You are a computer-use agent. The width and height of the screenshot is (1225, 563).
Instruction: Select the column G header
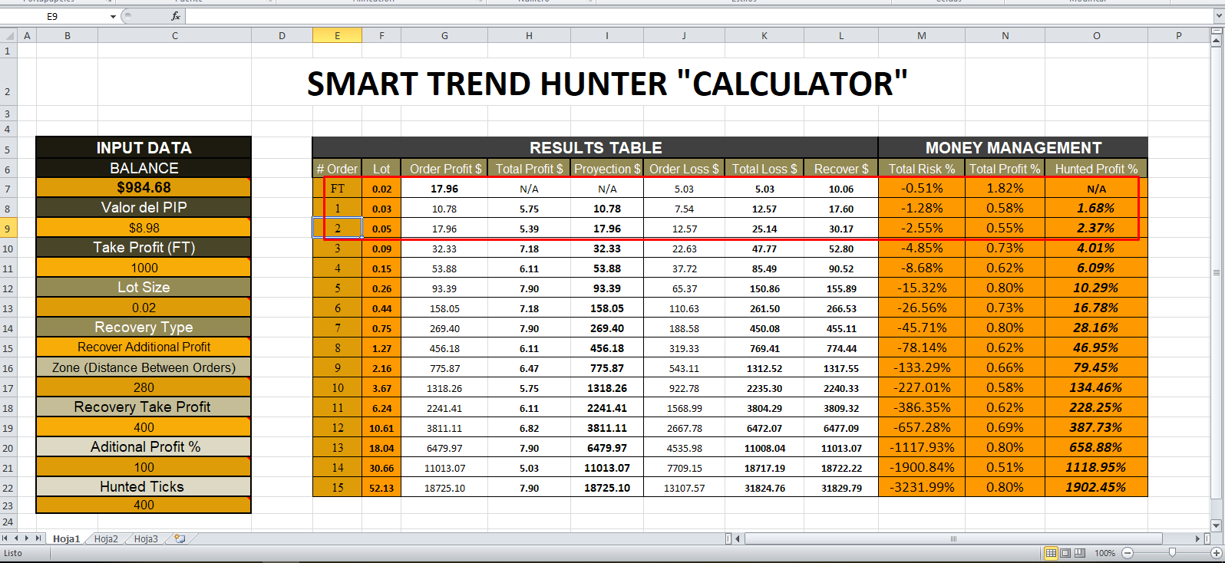444,35
